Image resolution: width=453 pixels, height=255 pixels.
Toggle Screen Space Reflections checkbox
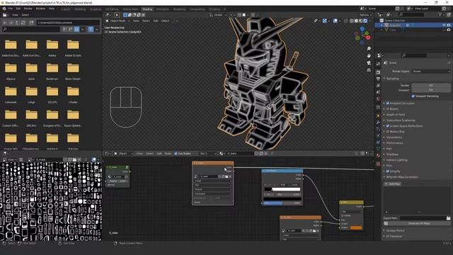(388, 126)
